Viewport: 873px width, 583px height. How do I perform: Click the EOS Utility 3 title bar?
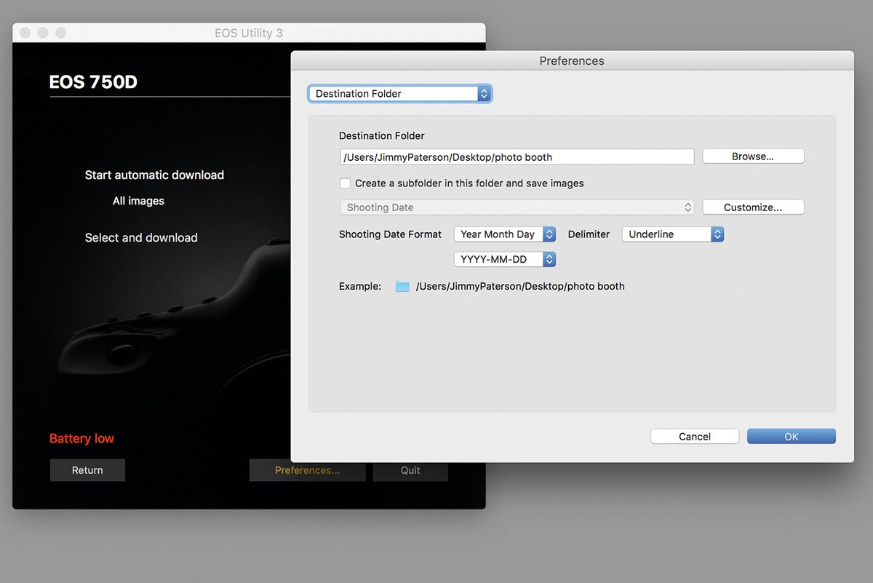point(249,33)
